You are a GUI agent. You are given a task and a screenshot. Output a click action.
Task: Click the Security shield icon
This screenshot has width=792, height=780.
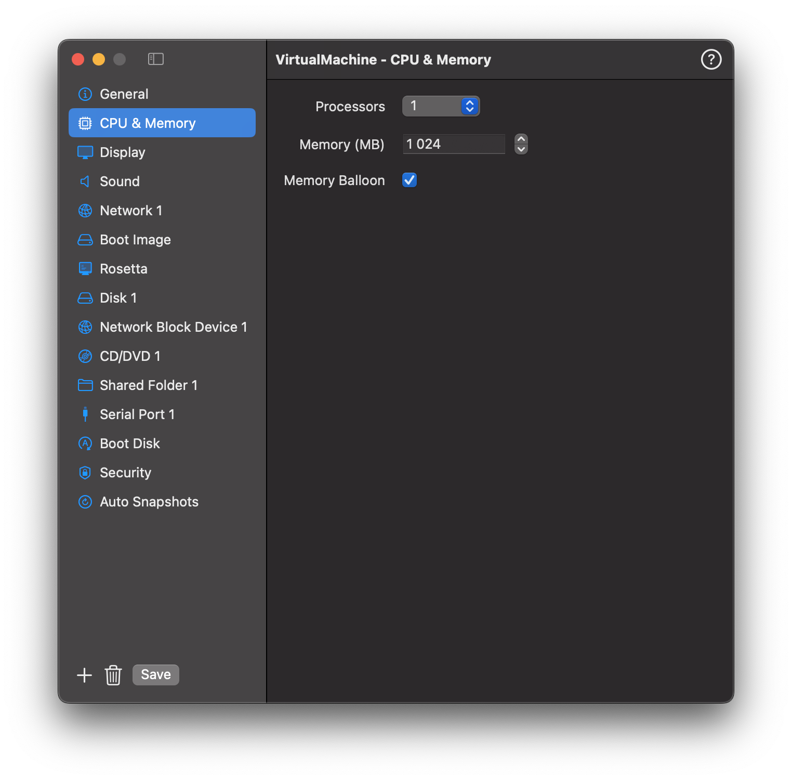(x=85, y=472)
